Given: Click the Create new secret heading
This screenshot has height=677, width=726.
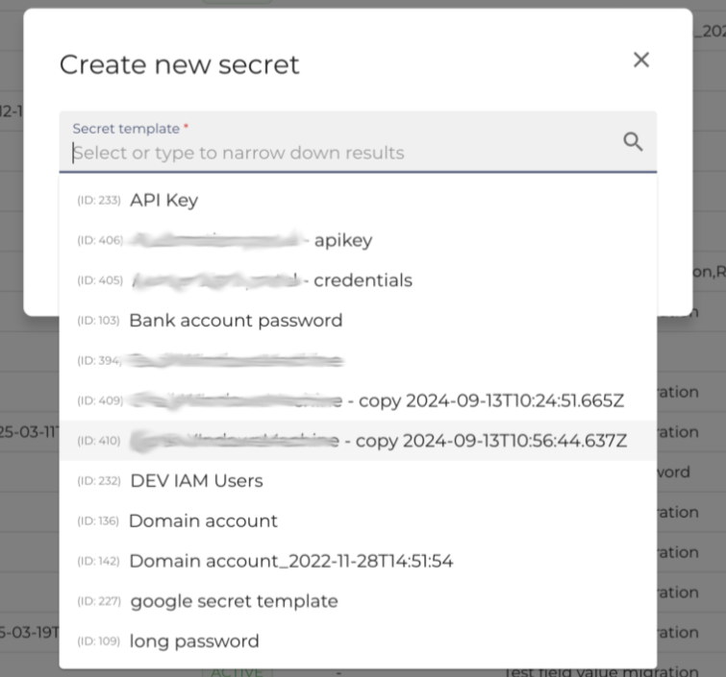Looking at the screenshot, I should point(180,64).
